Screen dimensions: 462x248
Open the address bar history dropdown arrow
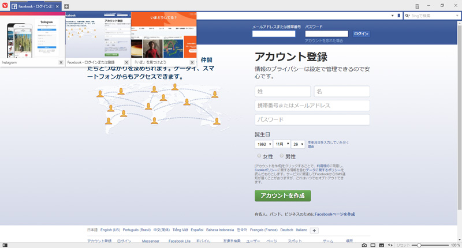[393, 16]
